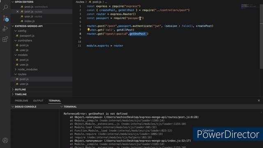Click the routes breadcrumb segment
Image resolution: width=263 pixels, height=148 pixels.
[x=80, y=2]
